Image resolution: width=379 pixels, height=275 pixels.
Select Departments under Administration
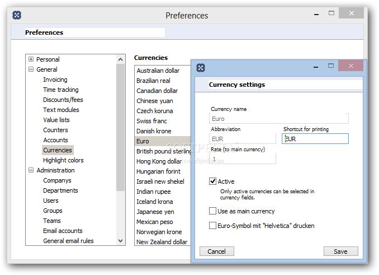pyautogui.click(x=60, y=190)
